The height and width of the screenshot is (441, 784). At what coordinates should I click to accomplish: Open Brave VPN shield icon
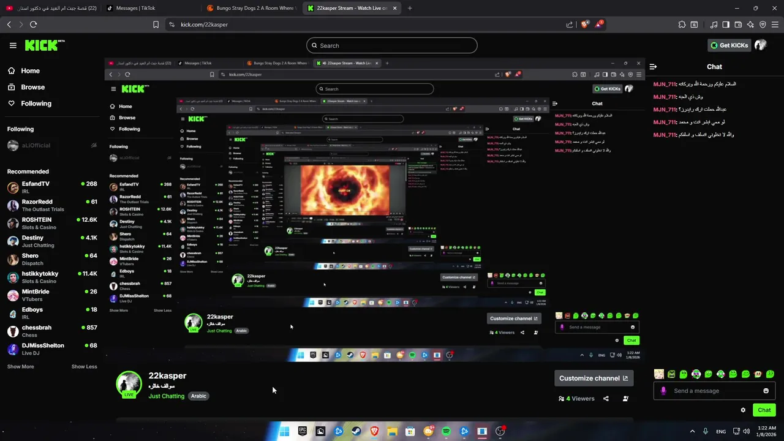[763, 24]
